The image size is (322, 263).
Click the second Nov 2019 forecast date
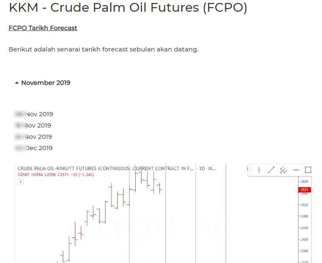point(33,125)
